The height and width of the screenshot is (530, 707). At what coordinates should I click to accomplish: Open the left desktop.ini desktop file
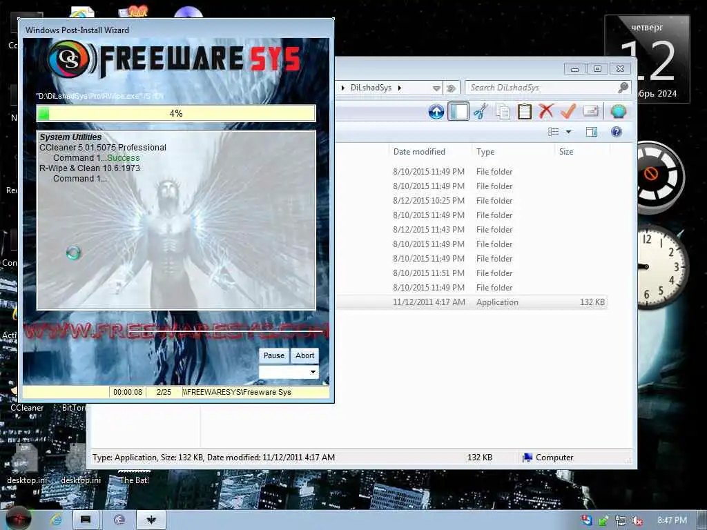pos(27,464)
